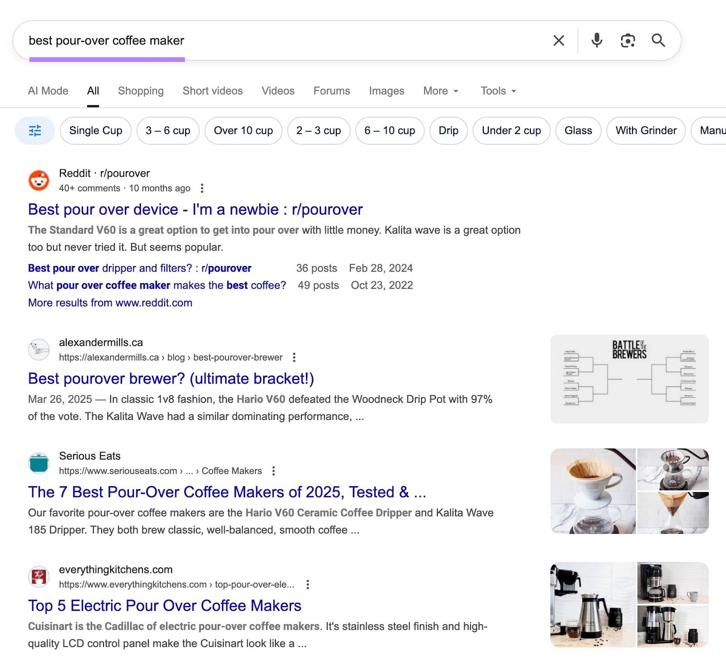Viewport: 726px width, 665px height.
Task: Apply the 'Drip' filter chip
Action: click(448, 131)
